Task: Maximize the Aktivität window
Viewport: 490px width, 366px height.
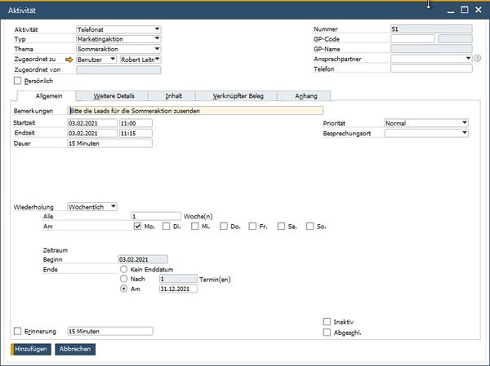Action: [465, 10]
